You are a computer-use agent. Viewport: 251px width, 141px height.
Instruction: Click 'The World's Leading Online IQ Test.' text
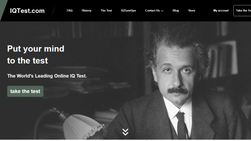[47, 76]
